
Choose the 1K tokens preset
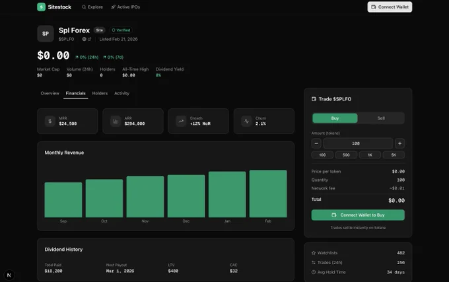click(370, 155)
